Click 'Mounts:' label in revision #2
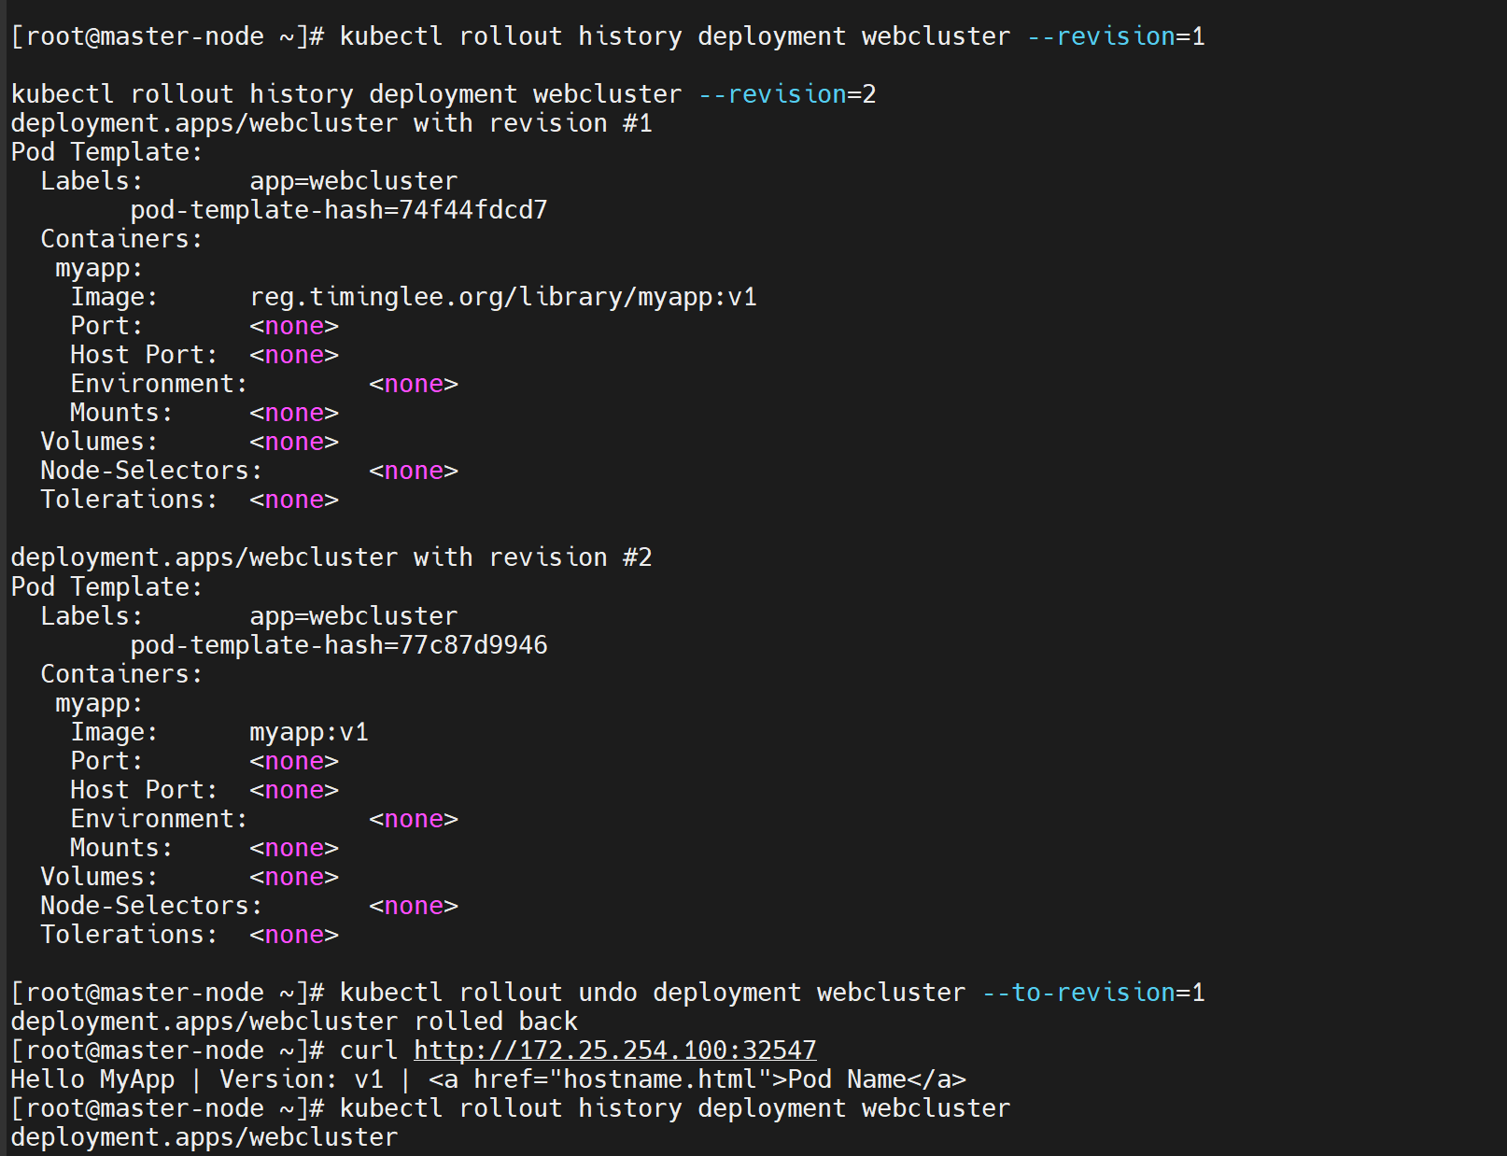 122,848
